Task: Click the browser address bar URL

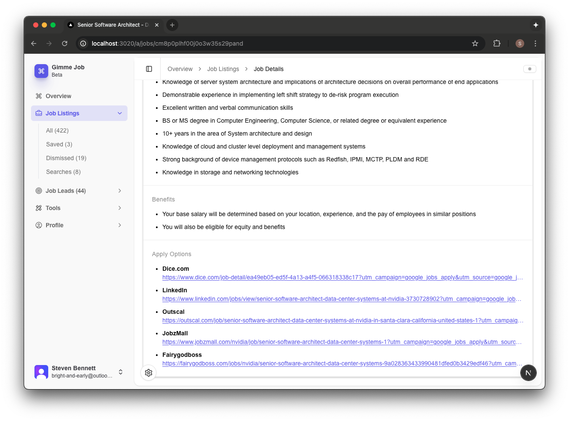Action: click(x=167, y=43)
